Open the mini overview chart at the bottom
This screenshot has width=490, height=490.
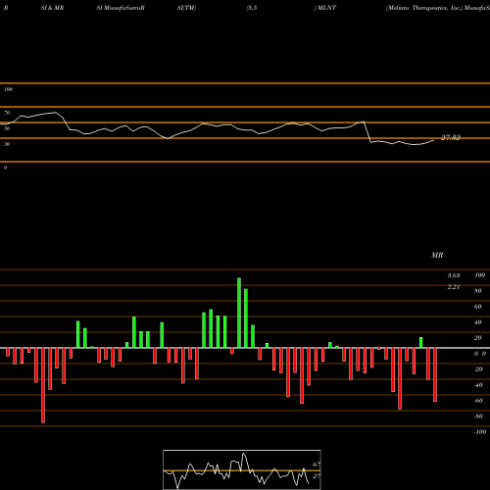point(242,469)
